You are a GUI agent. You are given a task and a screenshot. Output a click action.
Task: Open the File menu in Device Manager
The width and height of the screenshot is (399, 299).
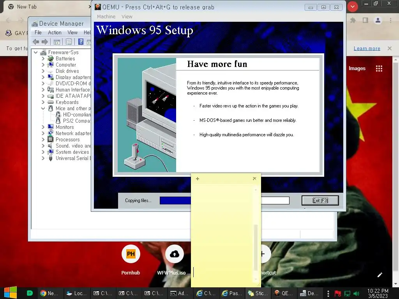(38, 32)
